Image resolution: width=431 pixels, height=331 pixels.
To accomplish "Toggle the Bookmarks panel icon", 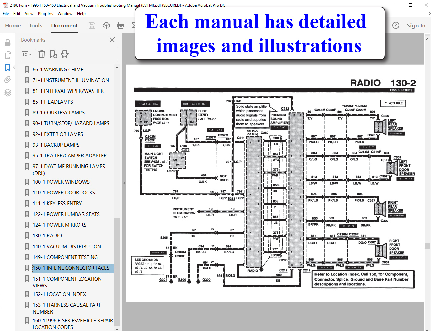I will tap(8, 68).
